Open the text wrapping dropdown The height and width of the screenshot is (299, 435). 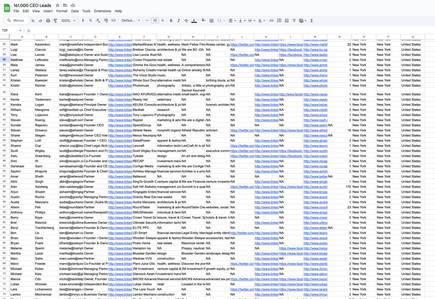(x=251, y=21)
